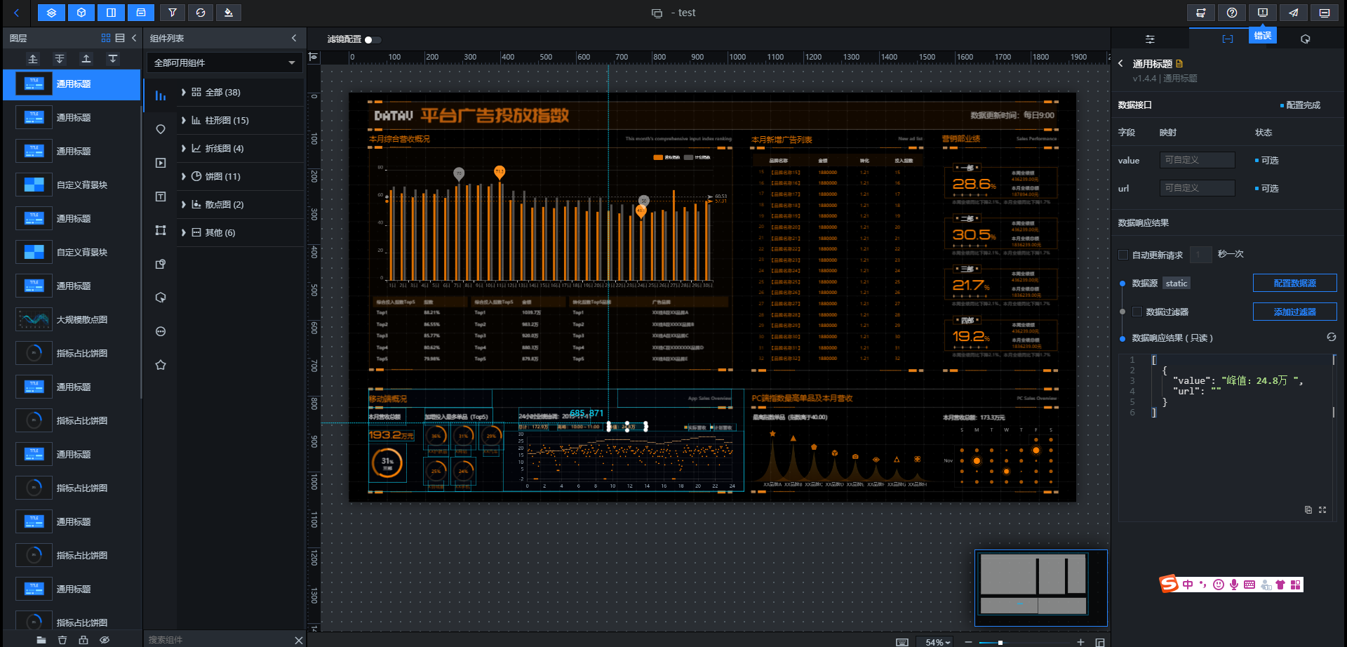Open 全部可用组件 dropdown

tap(224, 62)
